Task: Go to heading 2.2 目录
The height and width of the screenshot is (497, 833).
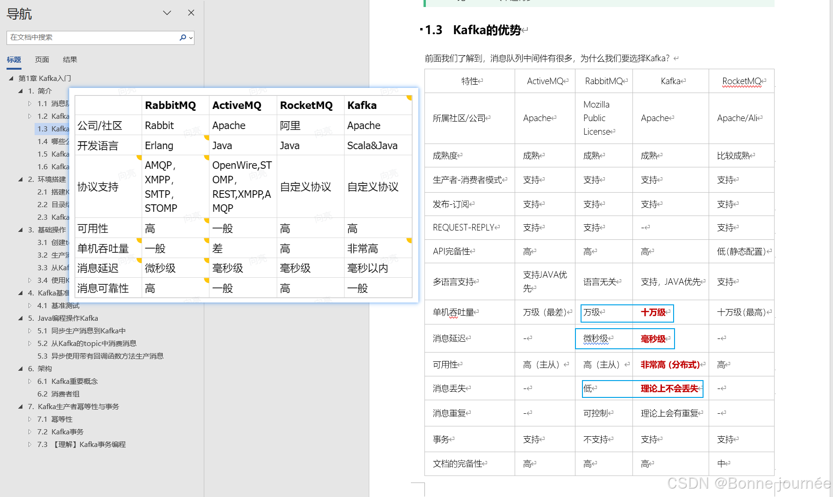Action: coord(53,204)
